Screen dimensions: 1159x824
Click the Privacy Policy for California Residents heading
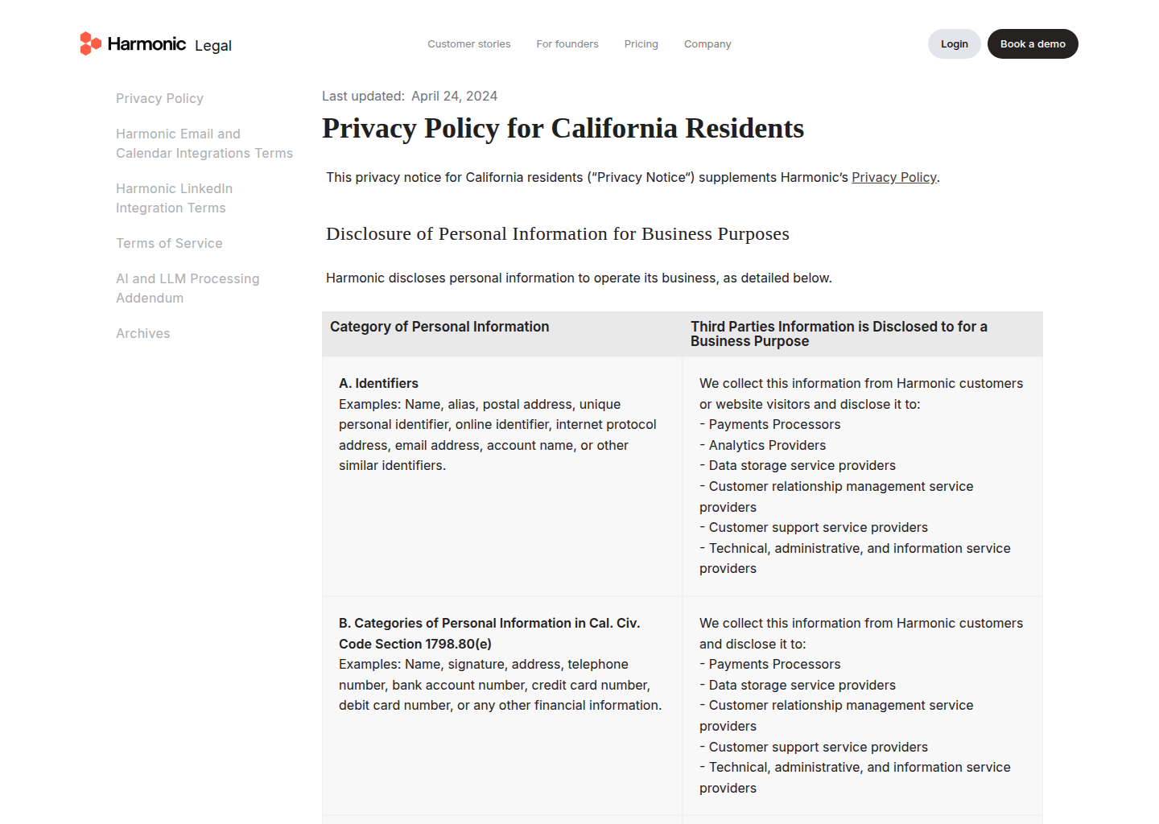point(563,129)
